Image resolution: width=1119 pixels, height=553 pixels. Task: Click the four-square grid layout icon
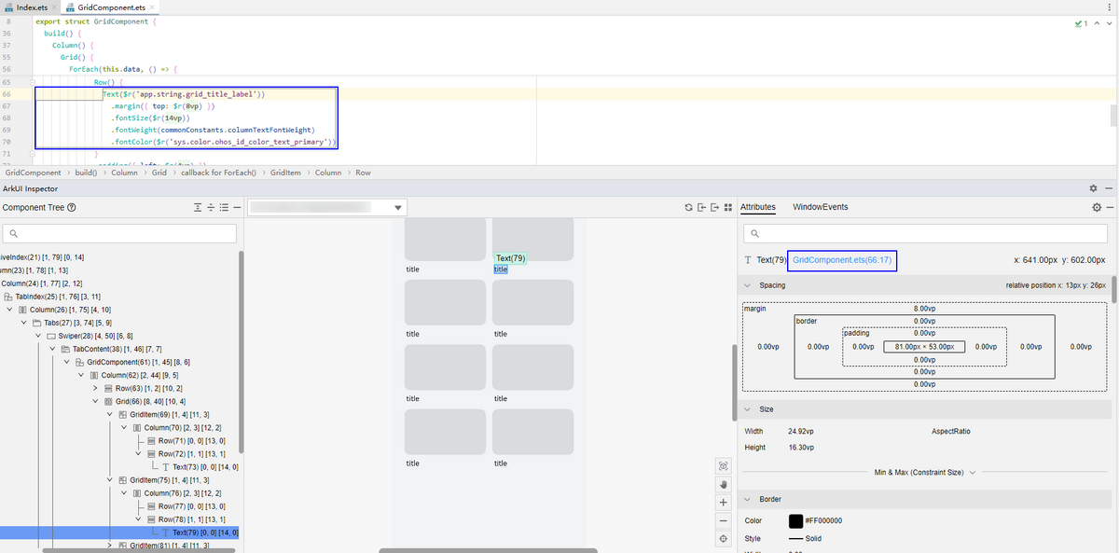click(728, 207)
